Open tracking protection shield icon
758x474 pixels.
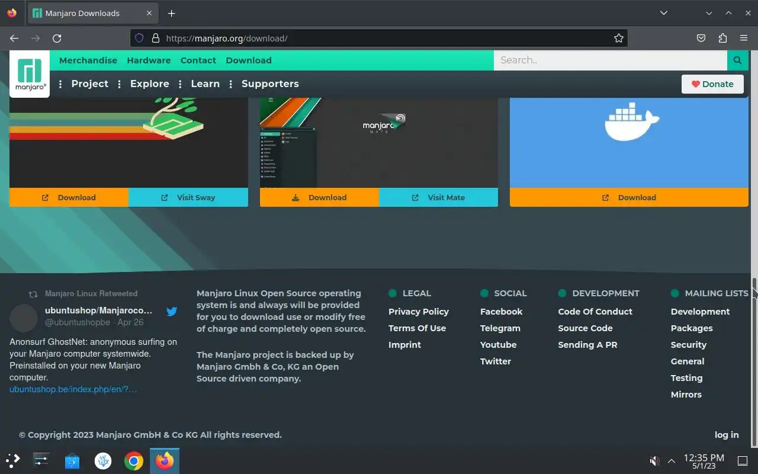(x=139, y=38)
